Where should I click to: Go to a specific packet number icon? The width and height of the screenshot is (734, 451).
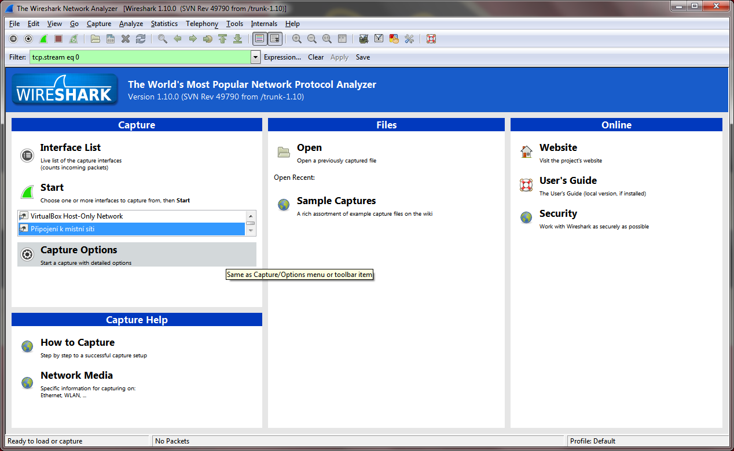coord(208,39)
